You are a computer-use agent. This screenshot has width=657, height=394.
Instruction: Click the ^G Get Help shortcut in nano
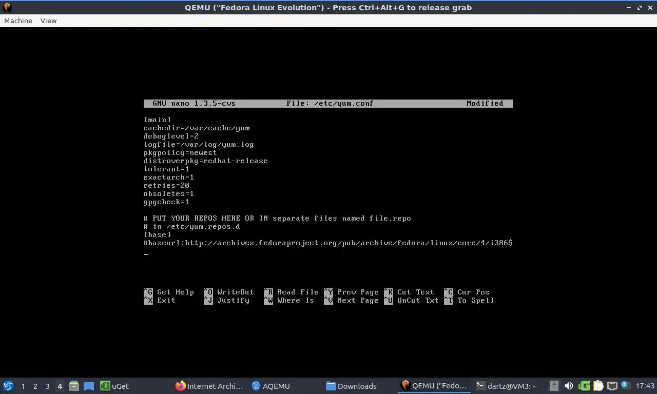(169, 292)
